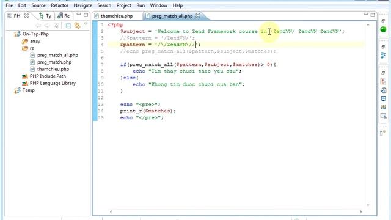The width and height of the screenshot is (391, 220).
Task: Open the binoculars Search view icon
Action: point(383,108)
